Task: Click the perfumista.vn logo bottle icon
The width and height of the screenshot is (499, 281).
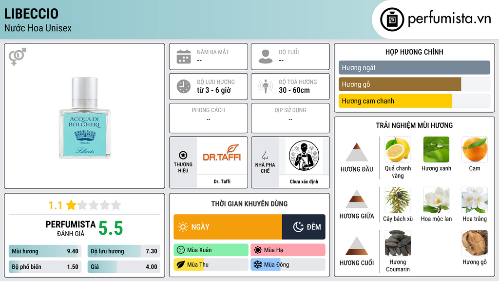Action: (x=392, y=20)
